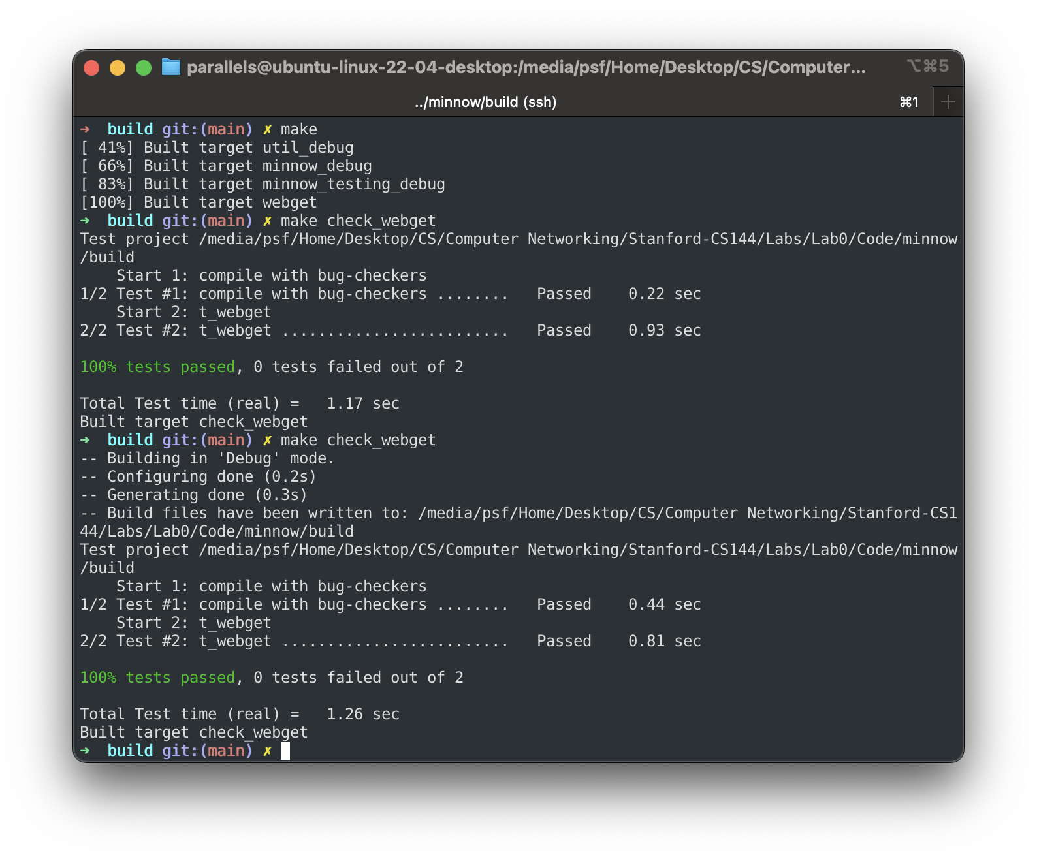
Task: Click the window title parallels@ubuntu-linux-22-04-desktop
Action: (x=526, y=67)
